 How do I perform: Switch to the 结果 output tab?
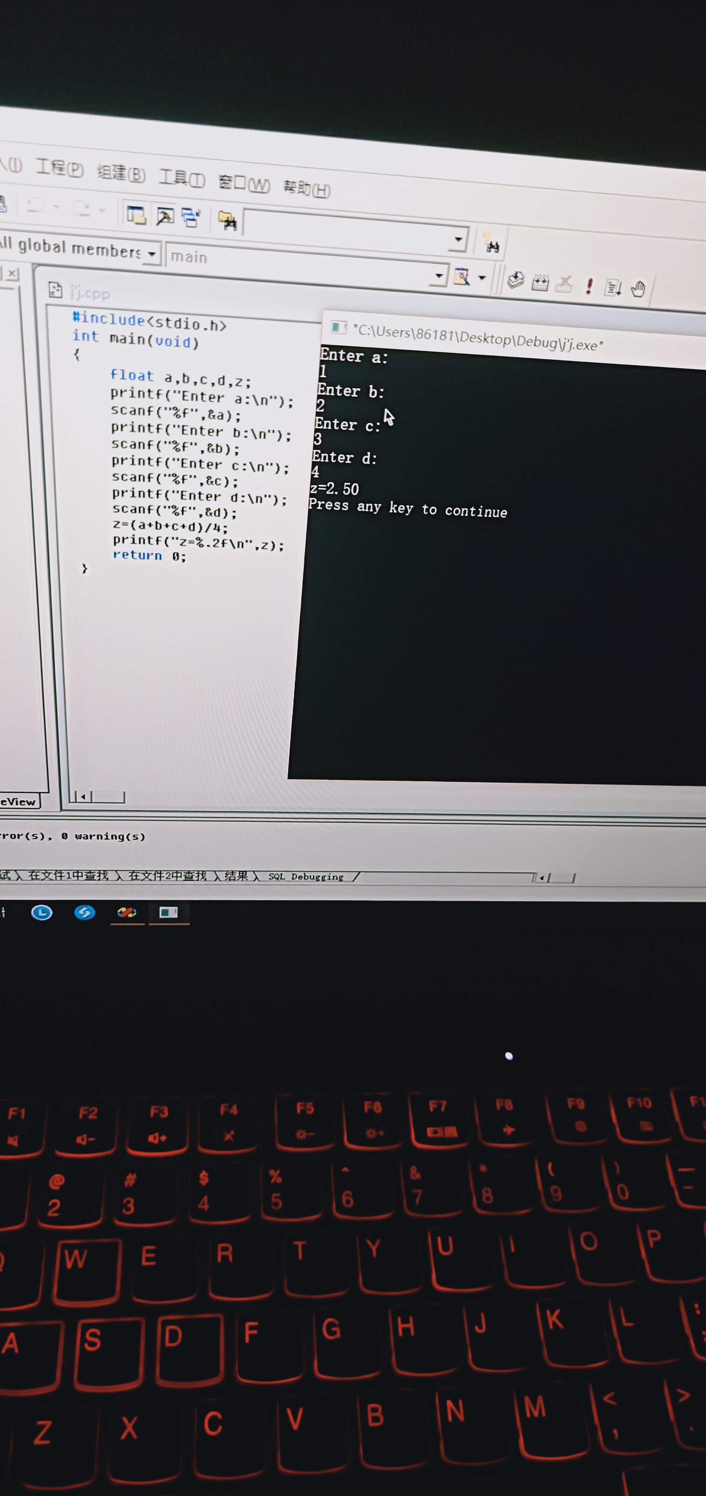point(236,876)
